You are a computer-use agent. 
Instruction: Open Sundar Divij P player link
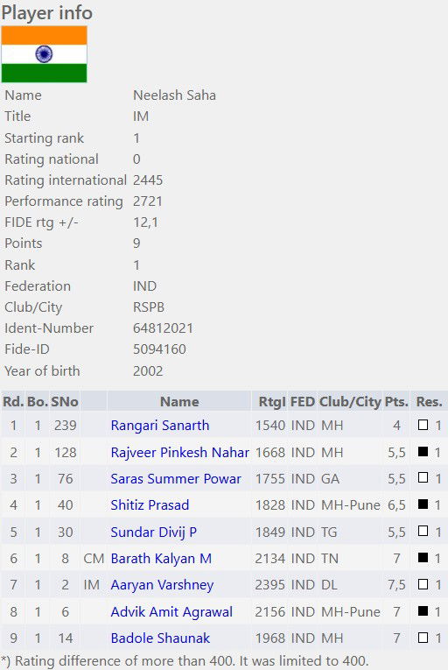pyautogui.click(x=154, y=532)
